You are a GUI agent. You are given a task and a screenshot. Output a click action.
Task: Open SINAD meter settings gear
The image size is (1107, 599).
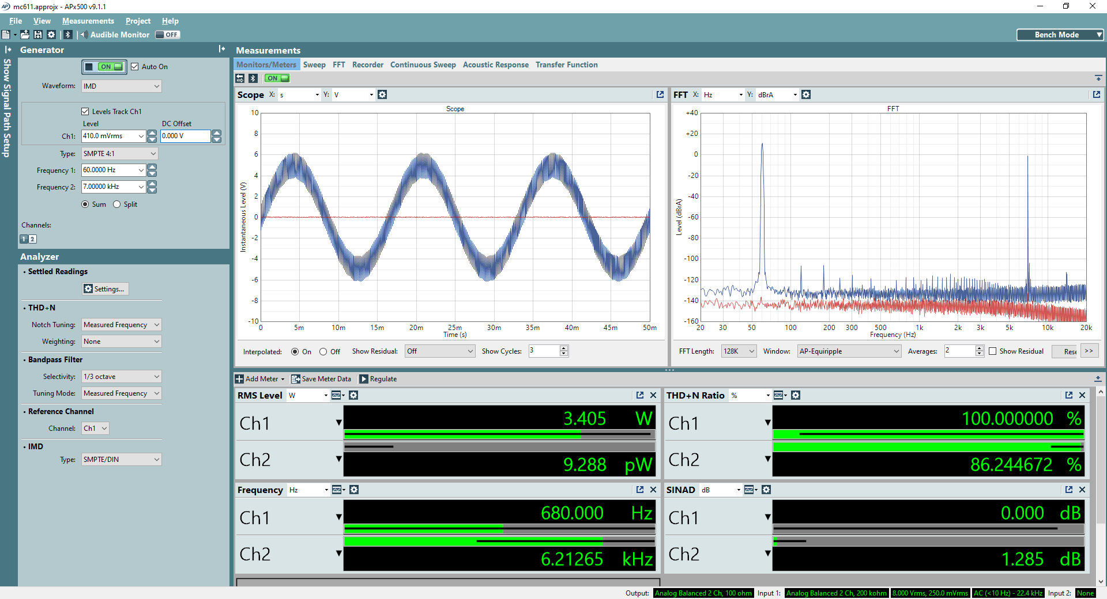pos(766,490)
